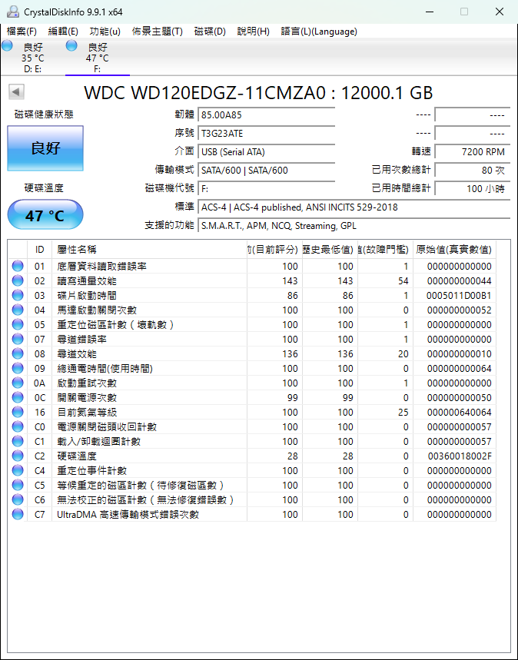
Task: Click raw value 00360018002F
Action: (x=460, y=456)
